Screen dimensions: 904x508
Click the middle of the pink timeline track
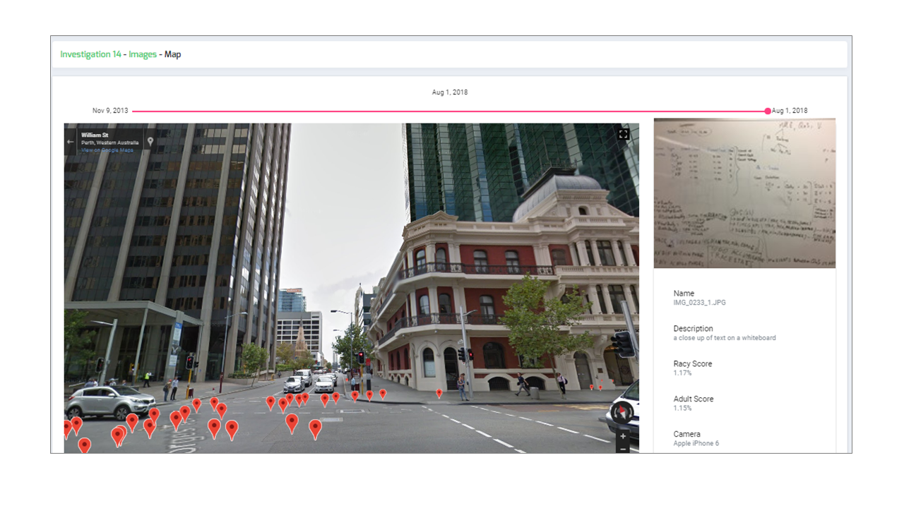449,111
